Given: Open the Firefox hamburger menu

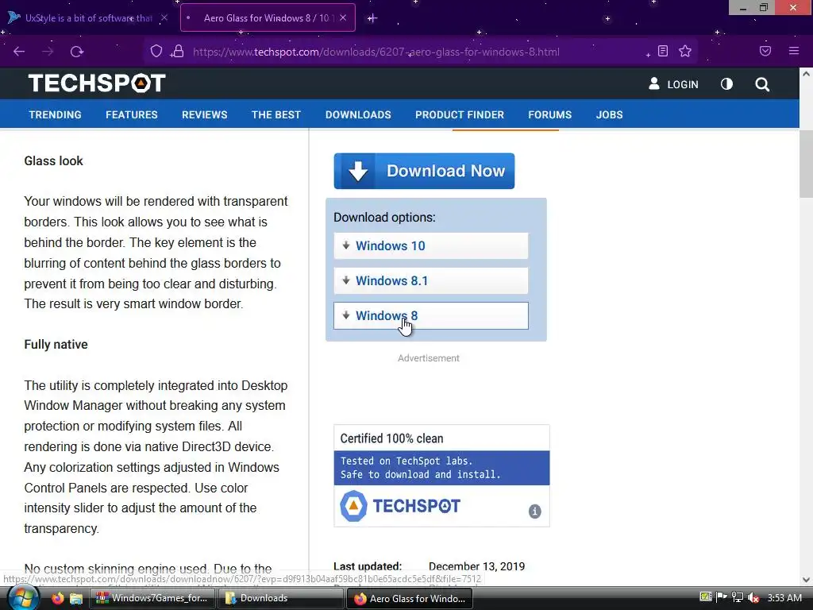Looking at the screenshot, I should tap(794, 51).
